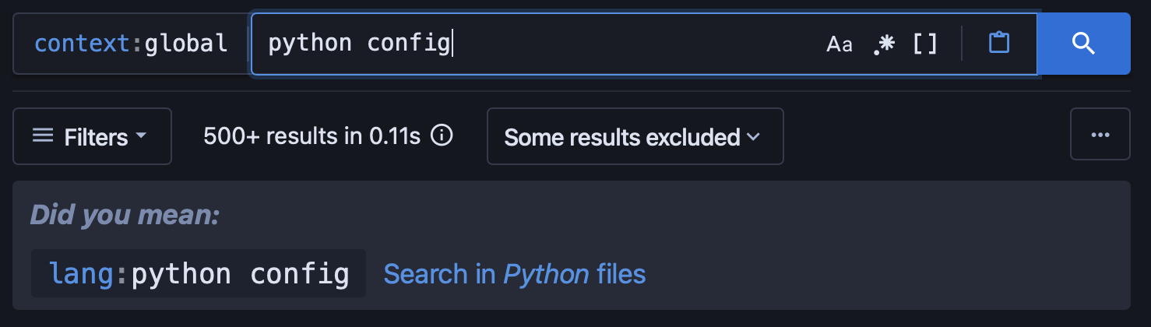The image size is (1151, 327).
Task: Open the info icon beside results count
Action: tap(442, 136)
